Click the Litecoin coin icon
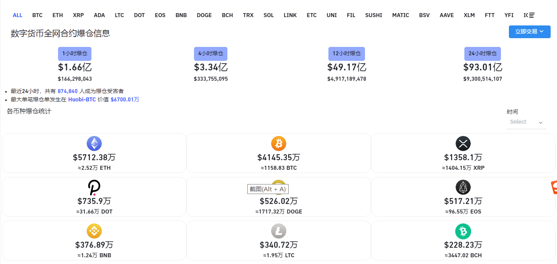Screen dimensions: 557x264 (x=279, y=231)
